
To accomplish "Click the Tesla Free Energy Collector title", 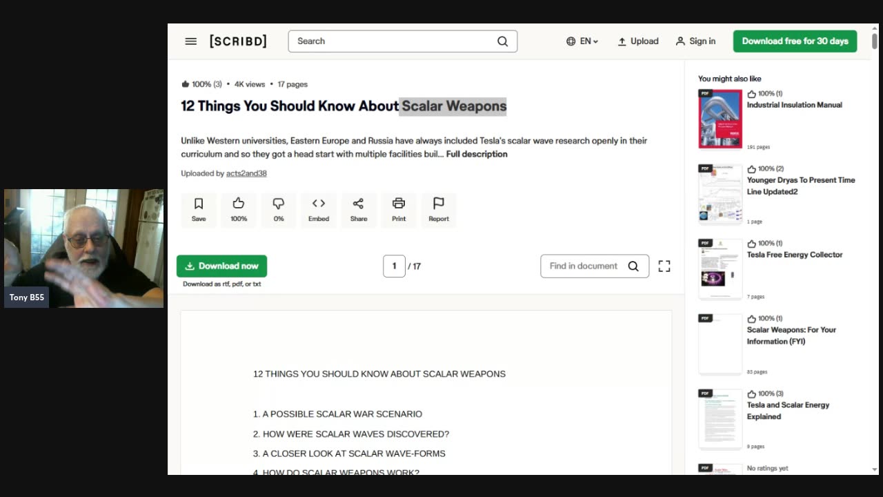I will 795,255.
